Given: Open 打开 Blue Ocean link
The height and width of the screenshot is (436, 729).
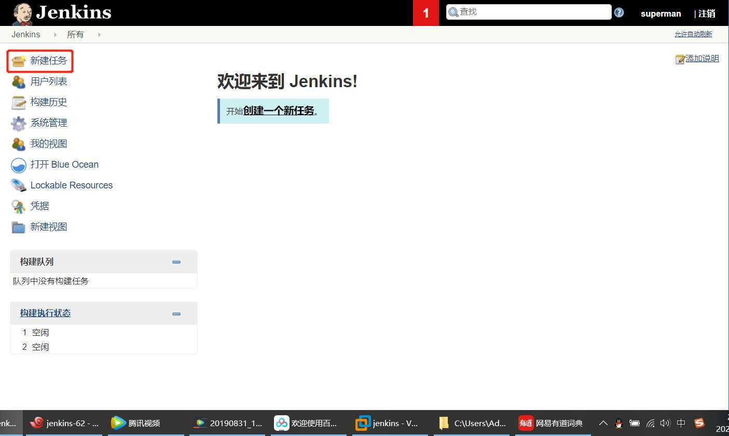Looking at the screenshot, I should (64, 165).
